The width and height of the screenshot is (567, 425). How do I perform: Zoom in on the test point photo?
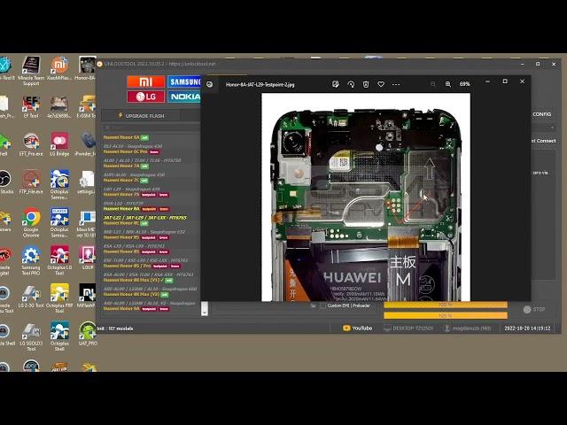[448, 84]
